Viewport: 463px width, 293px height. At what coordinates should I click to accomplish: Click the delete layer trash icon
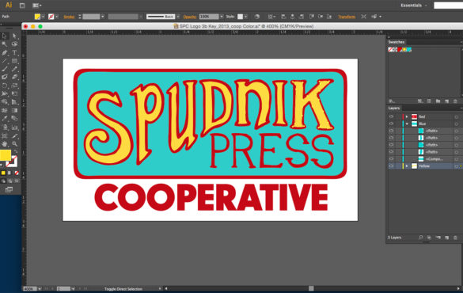455,238
